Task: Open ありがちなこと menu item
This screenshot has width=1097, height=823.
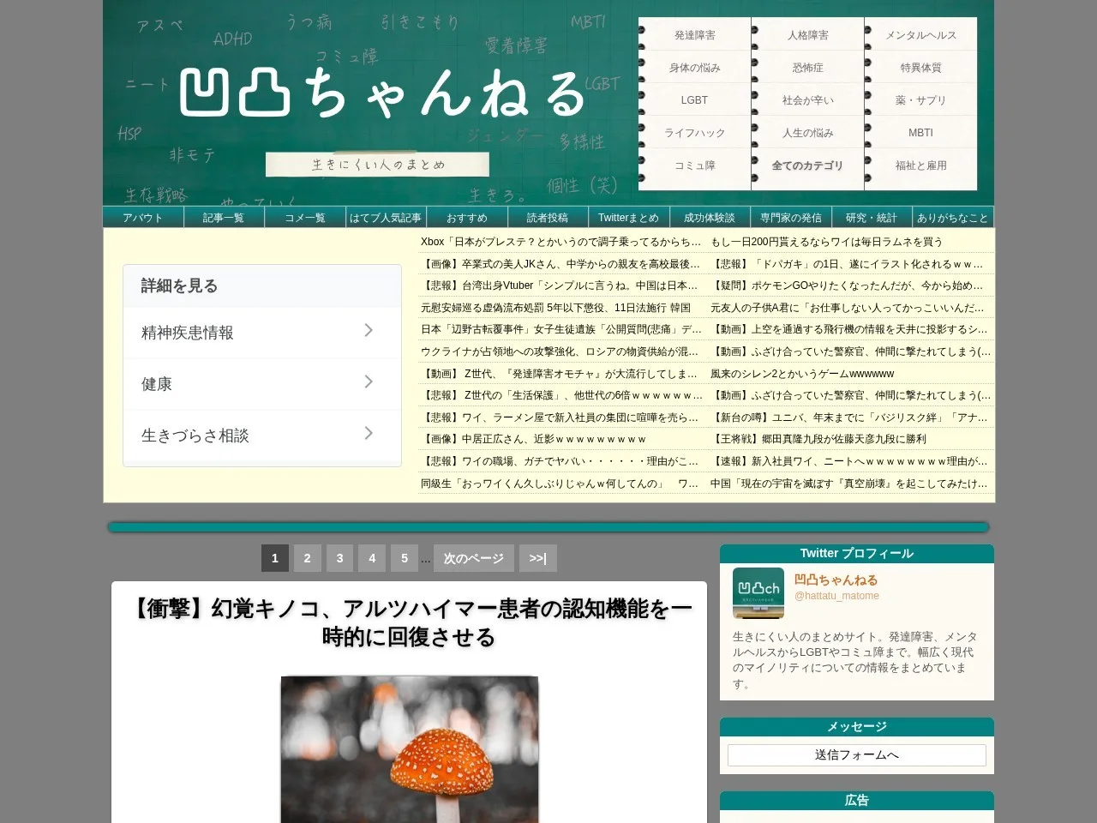Action: point(953,218)
